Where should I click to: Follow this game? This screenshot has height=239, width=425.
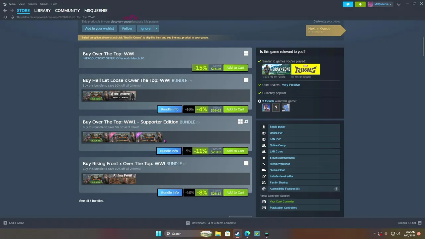[x=127, y=29]
